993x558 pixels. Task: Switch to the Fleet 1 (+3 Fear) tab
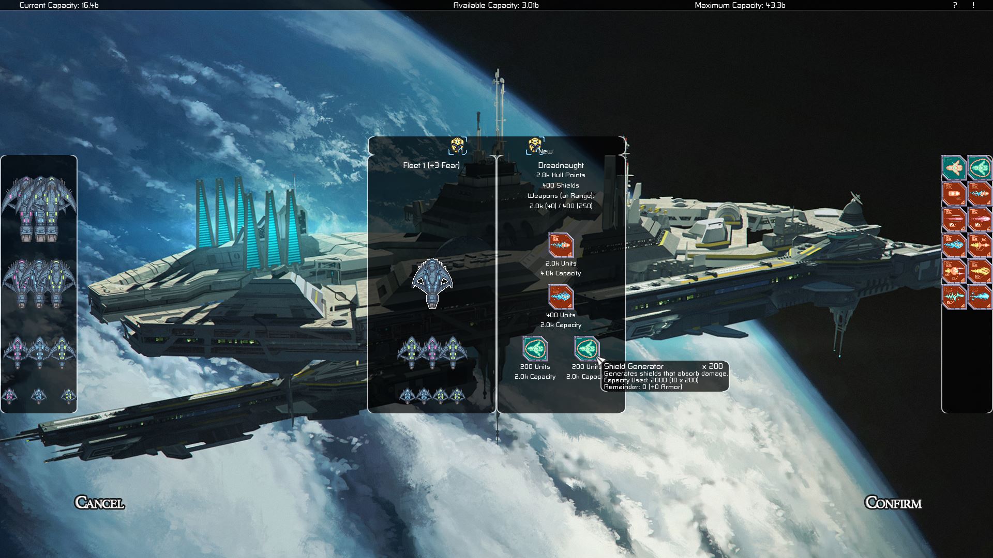(431, 166)
